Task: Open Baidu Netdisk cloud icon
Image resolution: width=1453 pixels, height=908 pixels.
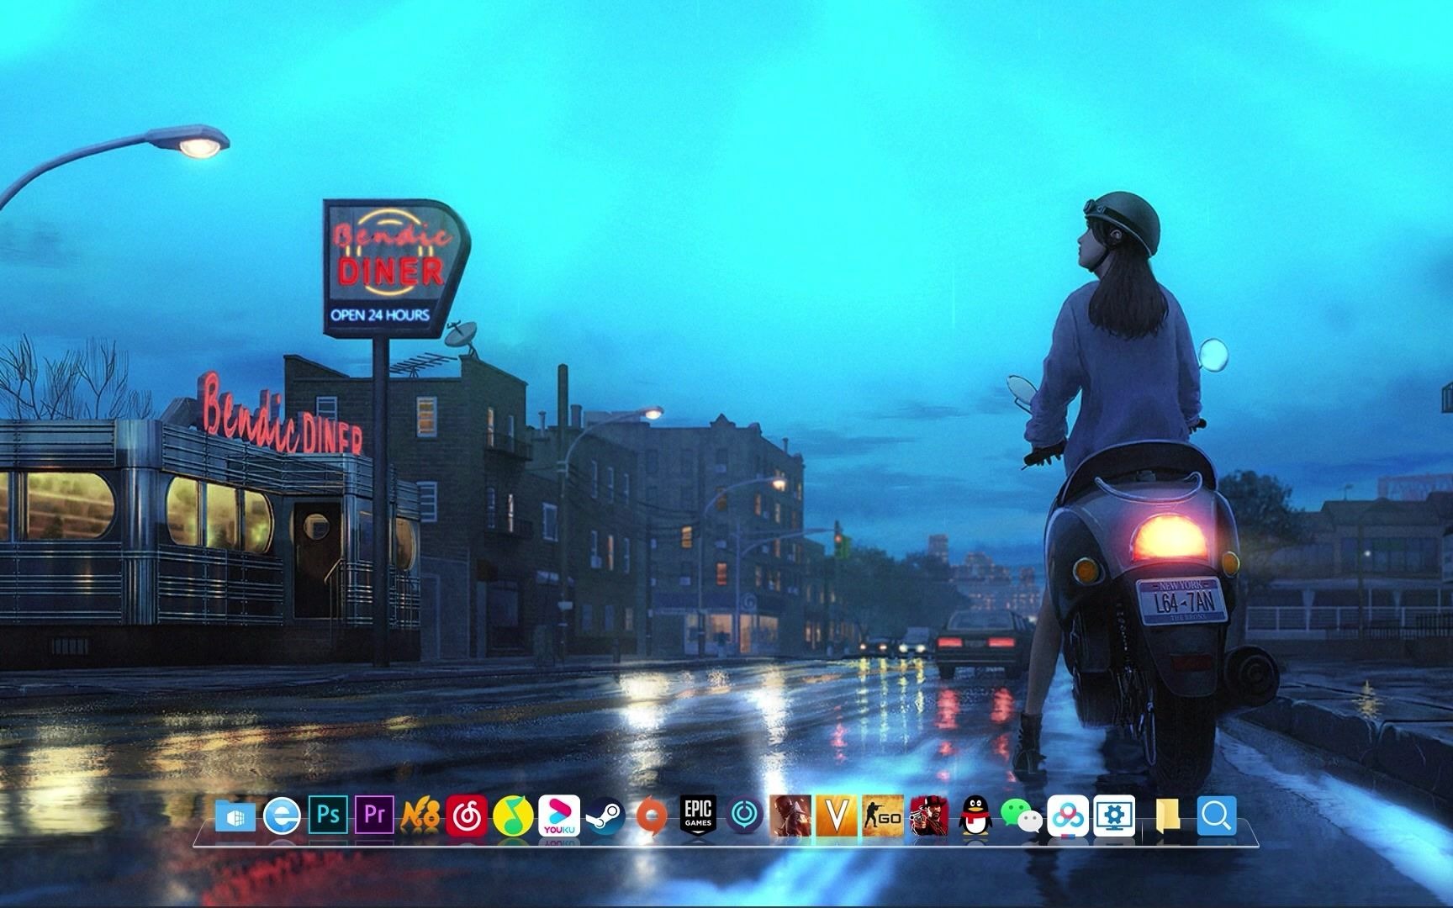Action: tap(1068, 816)
